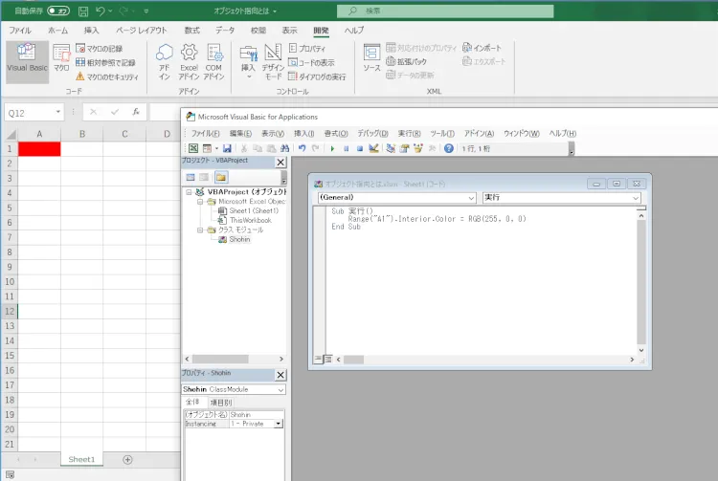Open マクロのセキュリティ settings
This screenshot has width=718, height=481.
point(106,77)
